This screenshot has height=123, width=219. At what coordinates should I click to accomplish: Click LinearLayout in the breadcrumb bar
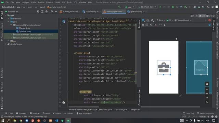pyautogui.click(x=121, y=110)
